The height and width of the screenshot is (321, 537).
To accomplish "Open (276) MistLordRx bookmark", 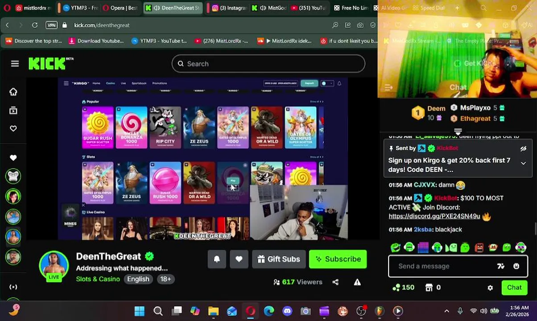I will 221,41.
